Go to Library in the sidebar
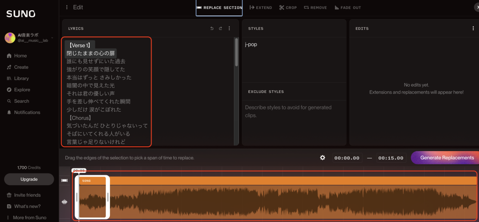The image size is (479, 222). (x=21, y=79)
